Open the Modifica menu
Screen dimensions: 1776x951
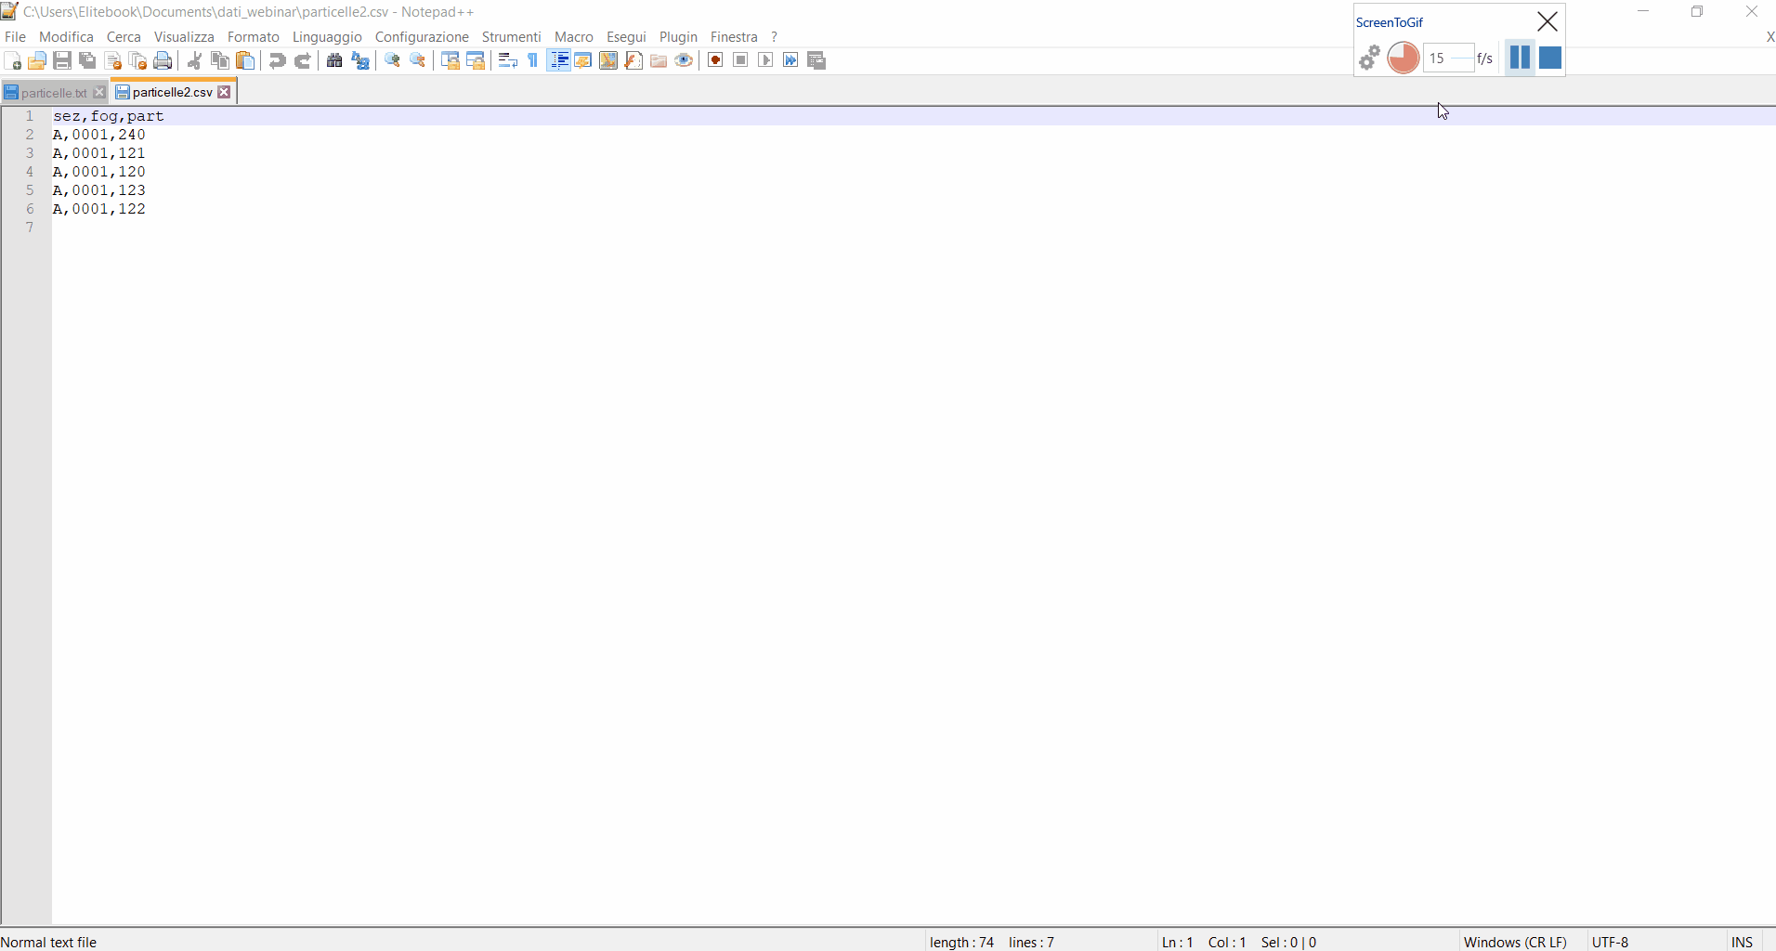tap(66, 37)
